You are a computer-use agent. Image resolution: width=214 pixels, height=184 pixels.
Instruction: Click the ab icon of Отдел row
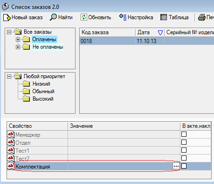pyautogui.click(x=11, y=142)
